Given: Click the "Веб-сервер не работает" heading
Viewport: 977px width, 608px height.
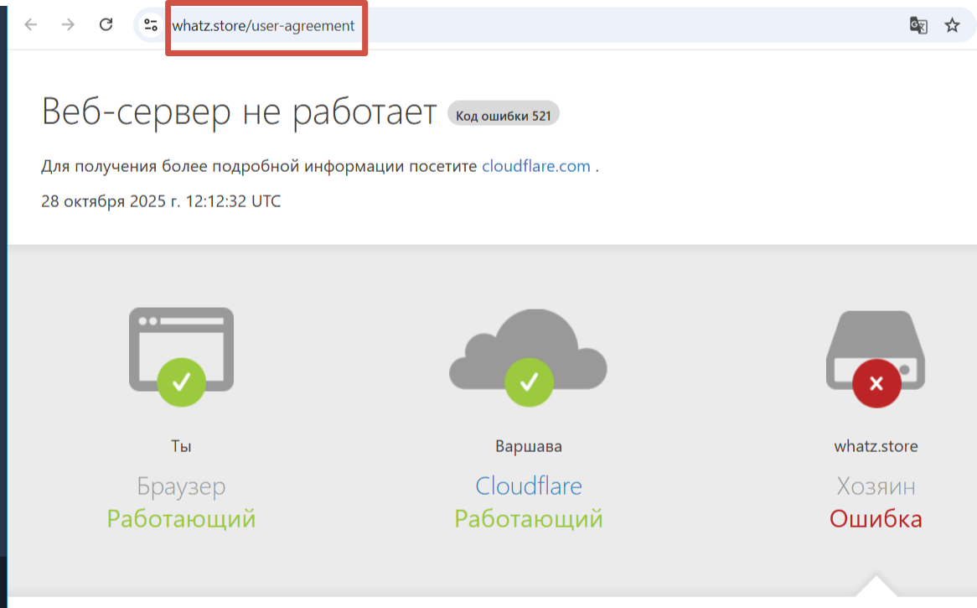Looking at the screenshot, I should point(239,112).
